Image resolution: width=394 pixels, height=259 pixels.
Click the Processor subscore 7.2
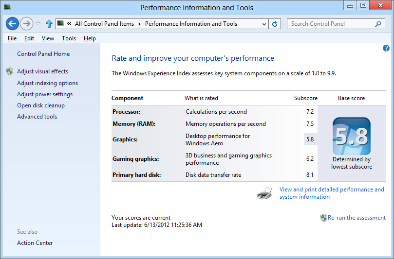pos(310,112)
